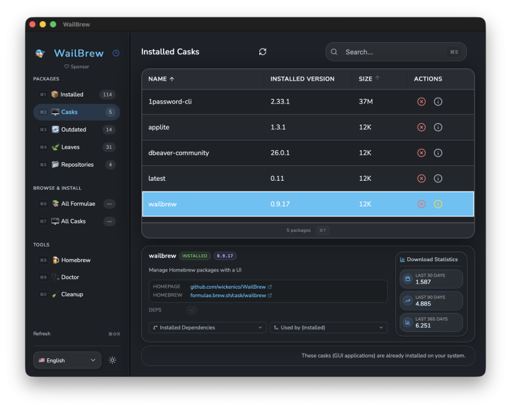Select the wailbrew row name

[163, 204]
